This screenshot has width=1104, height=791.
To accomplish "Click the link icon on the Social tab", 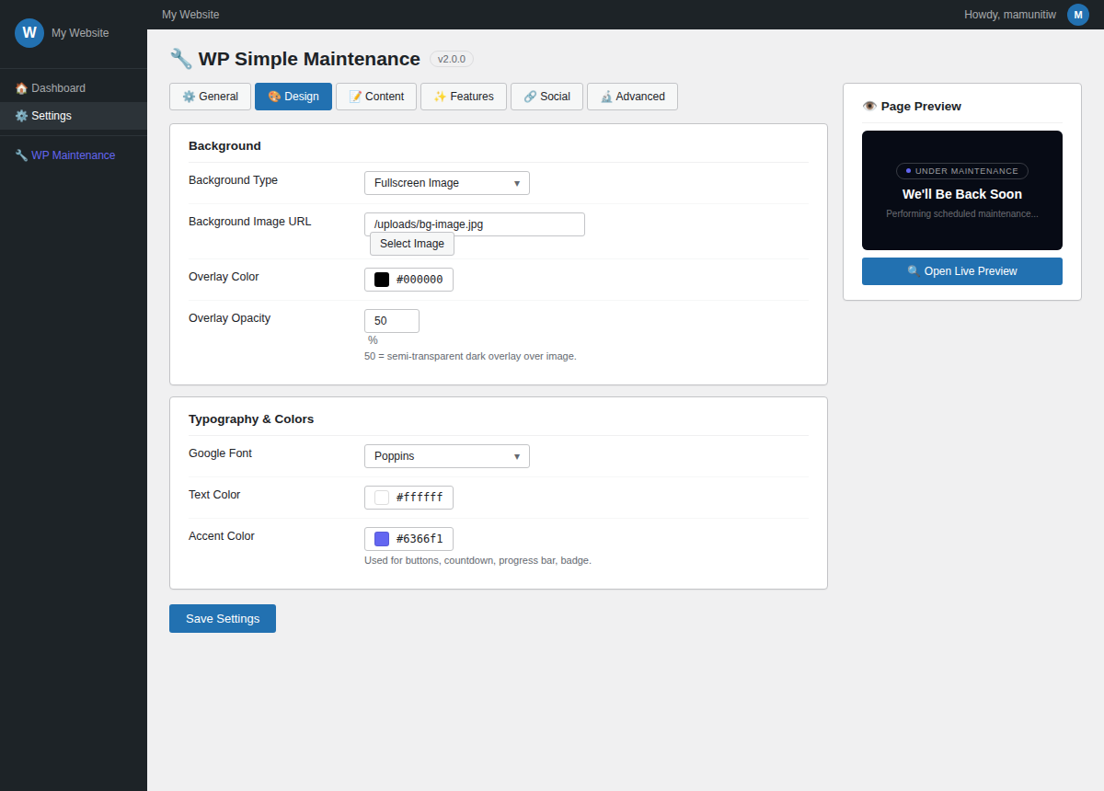I will click(529, 96).
